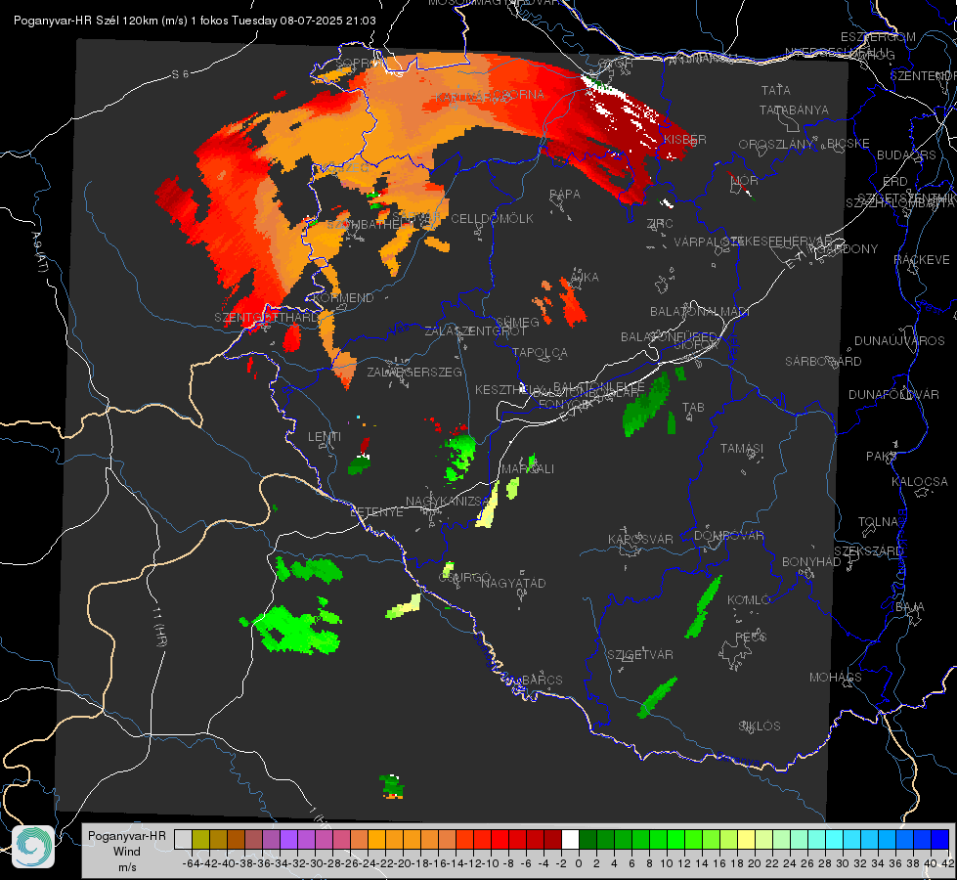Image resolution: width=957 pixels, height=880 pixels.
Task: Select the light gray swatch left of -64
Action: click(183, 839)
